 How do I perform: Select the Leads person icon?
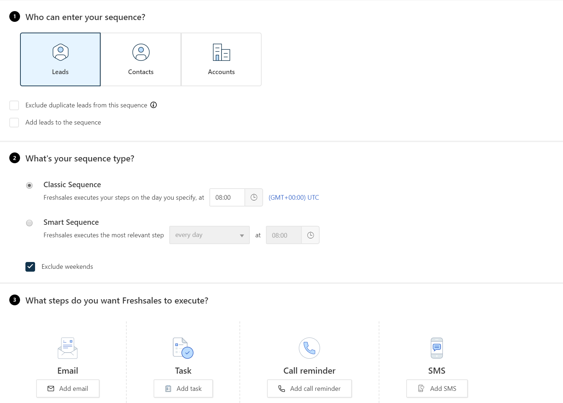[x=60, y=52]
